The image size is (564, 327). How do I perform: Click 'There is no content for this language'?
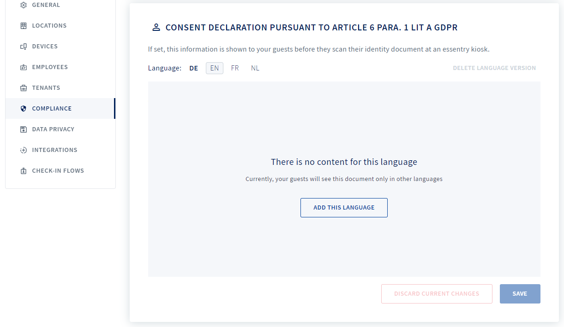tap(344, 162)
